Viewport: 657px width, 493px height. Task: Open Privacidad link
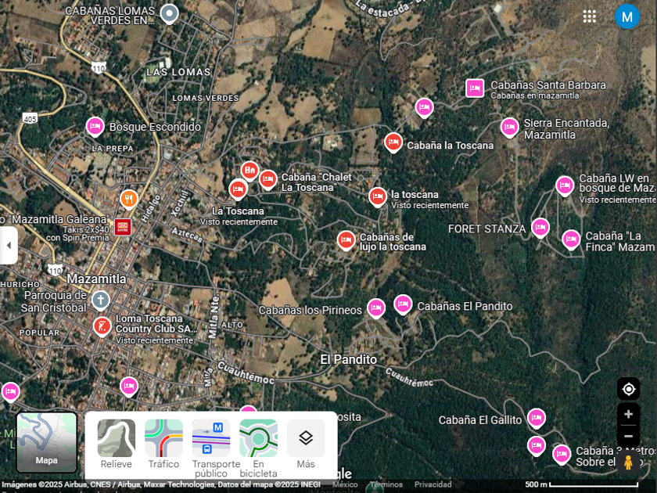pyautogui.click(x=433, y=484)
